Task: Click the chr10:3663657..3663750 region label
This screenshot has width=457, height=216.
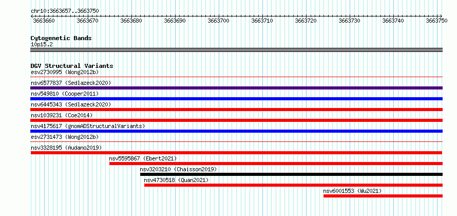Action: coord(65,11)
